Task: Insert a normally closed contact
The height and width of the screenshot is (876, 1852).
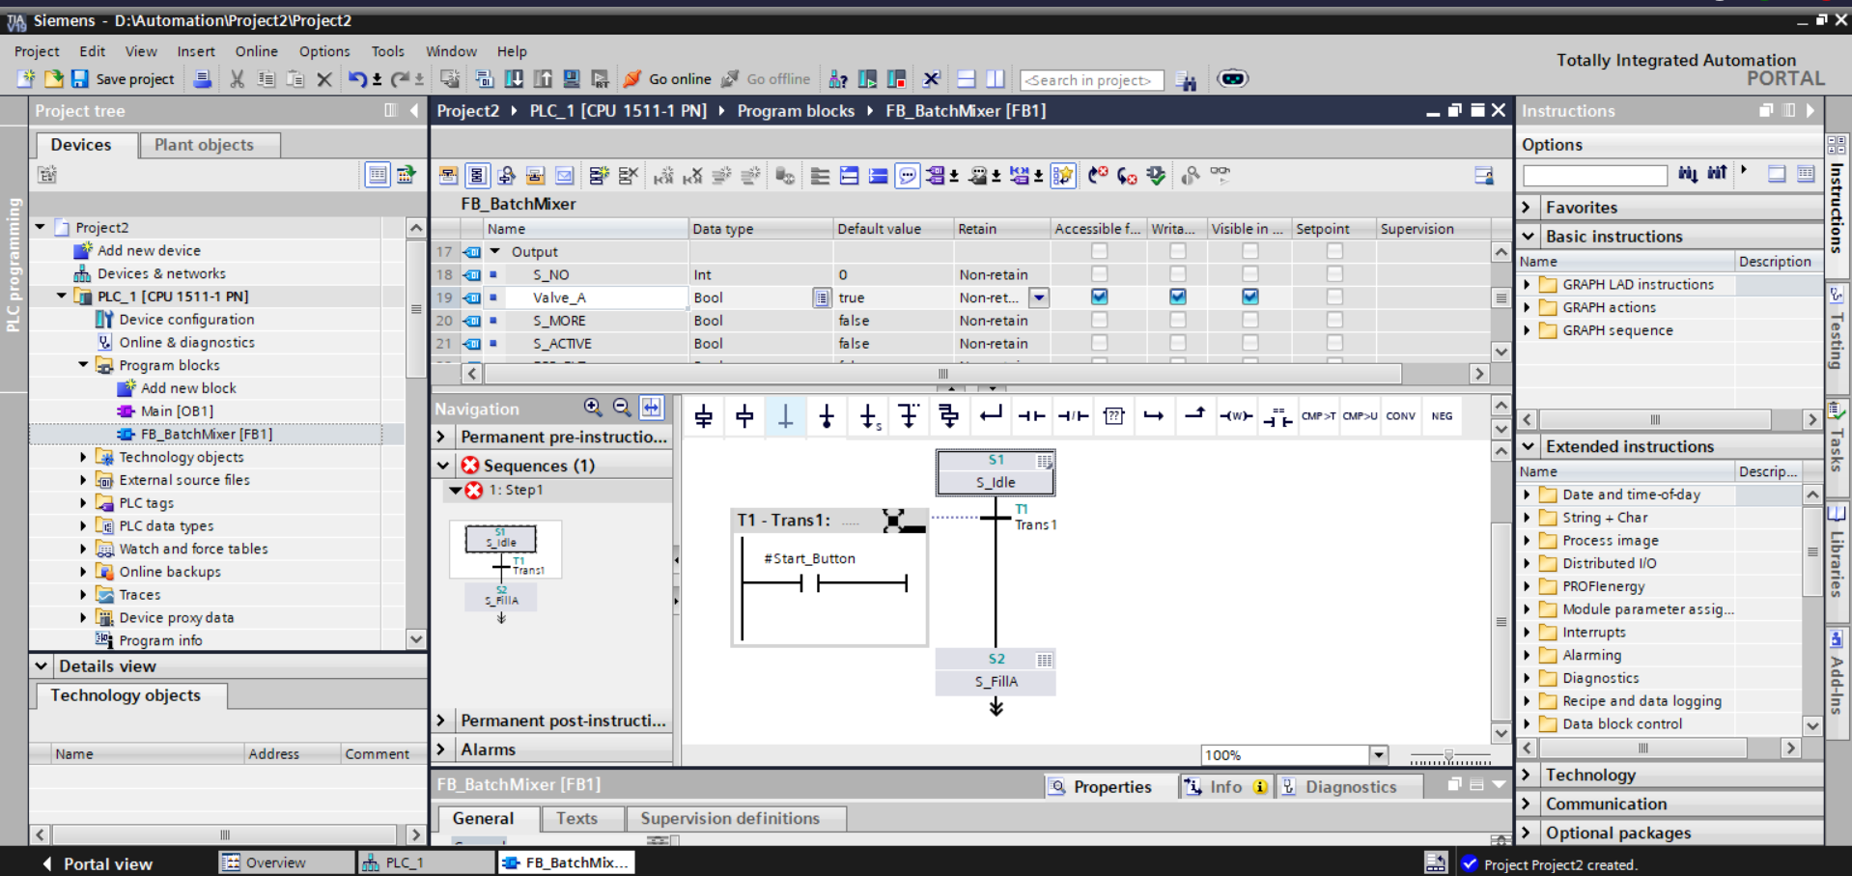Action: (1073, 416)
